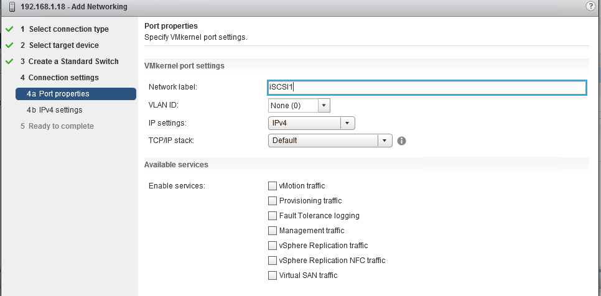Click the Network label text field

427,88
